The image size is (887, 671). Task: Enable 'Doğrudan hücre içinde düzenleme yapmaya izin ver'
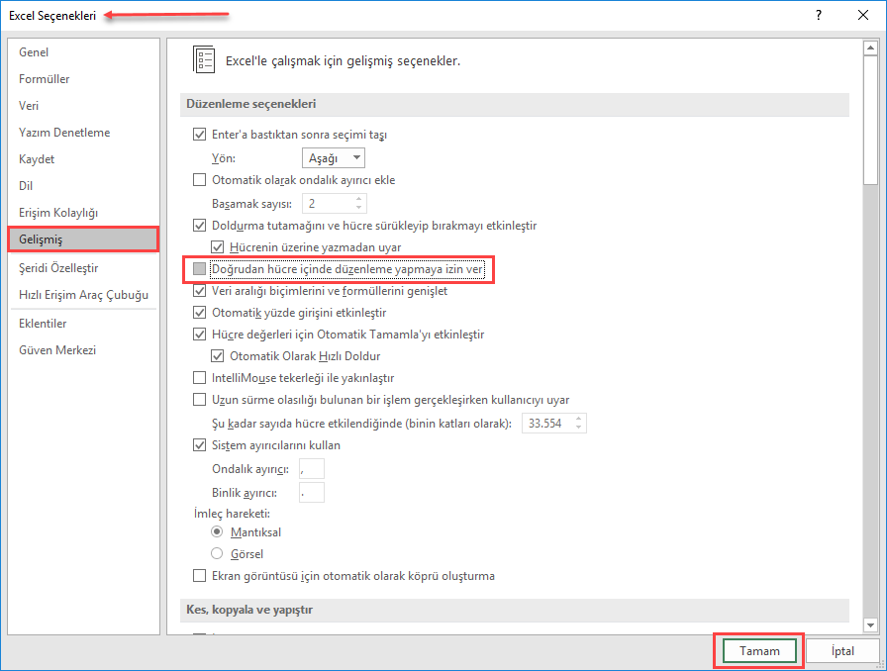pyautogui.click(x=199, y=269)
